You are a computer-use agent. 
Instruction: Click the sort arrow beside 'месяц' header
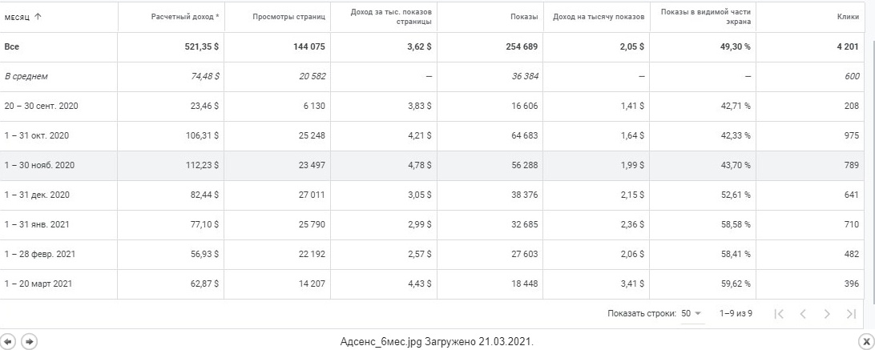tap(38, 17)
